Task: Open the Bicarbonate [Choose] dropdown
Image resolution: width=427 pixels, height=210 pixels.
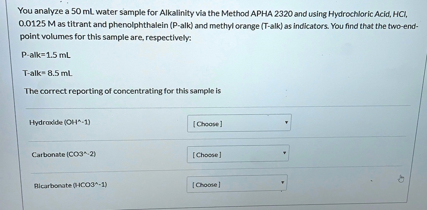Action: coord(236,184)
